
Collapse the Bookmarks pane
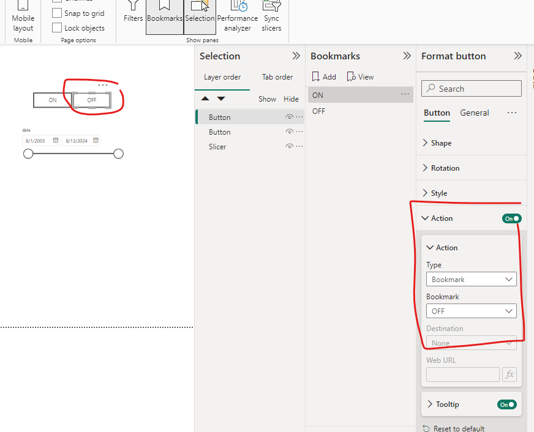407,56
